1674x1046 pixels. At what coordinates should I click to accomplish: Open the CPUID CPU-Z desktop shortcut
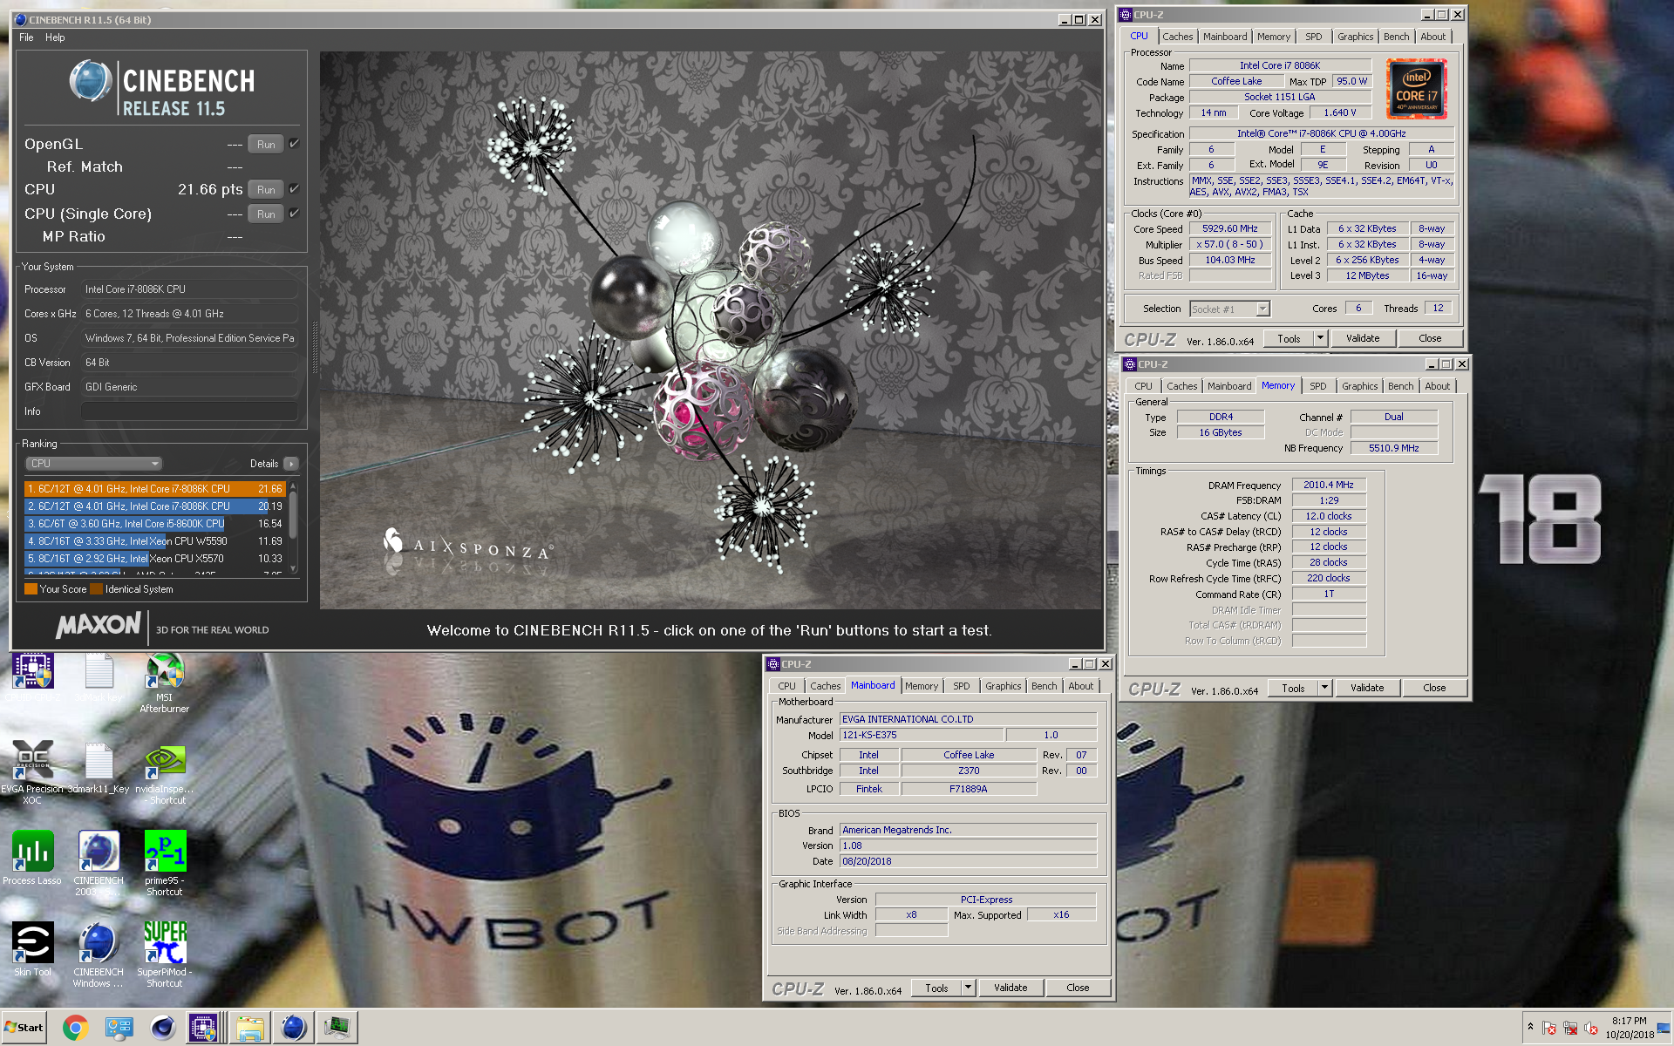pos(32,673)
